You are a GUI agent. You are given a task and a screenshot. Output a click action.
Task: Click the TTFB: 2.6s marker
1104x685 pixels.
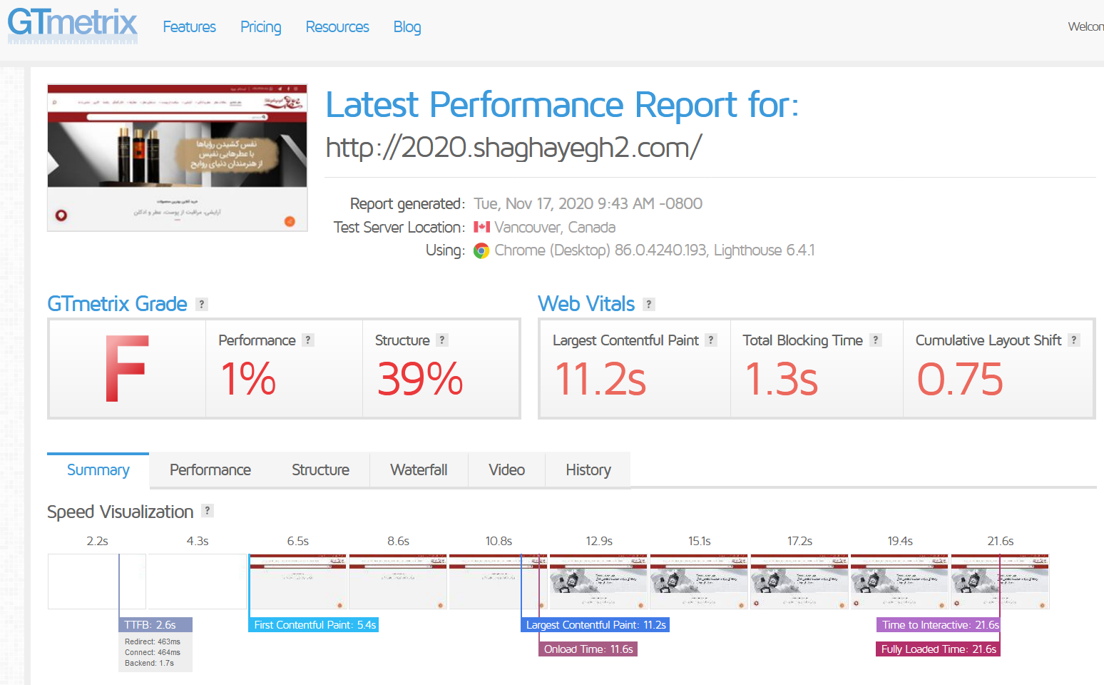pyautogui.click(x=155, y=625)
